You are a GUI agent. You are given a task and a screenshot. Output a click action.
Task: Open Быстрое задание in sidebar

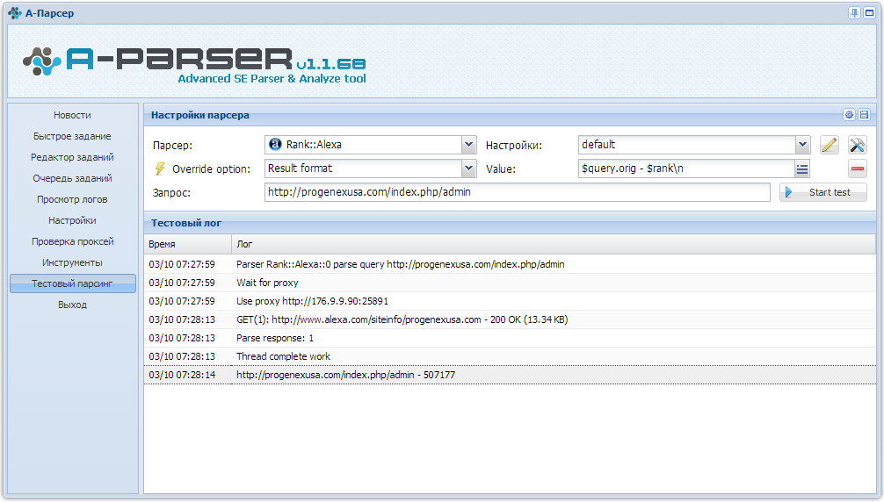(72, 136)
